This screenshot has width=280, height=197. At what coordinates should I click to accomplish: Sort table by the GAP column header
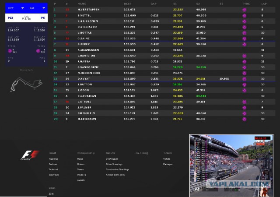pyautogui.click(x=154, y=4)
